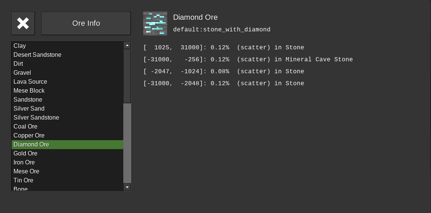
Task: Choose the Silver Sandstone entry
Action: pos(36,118)
